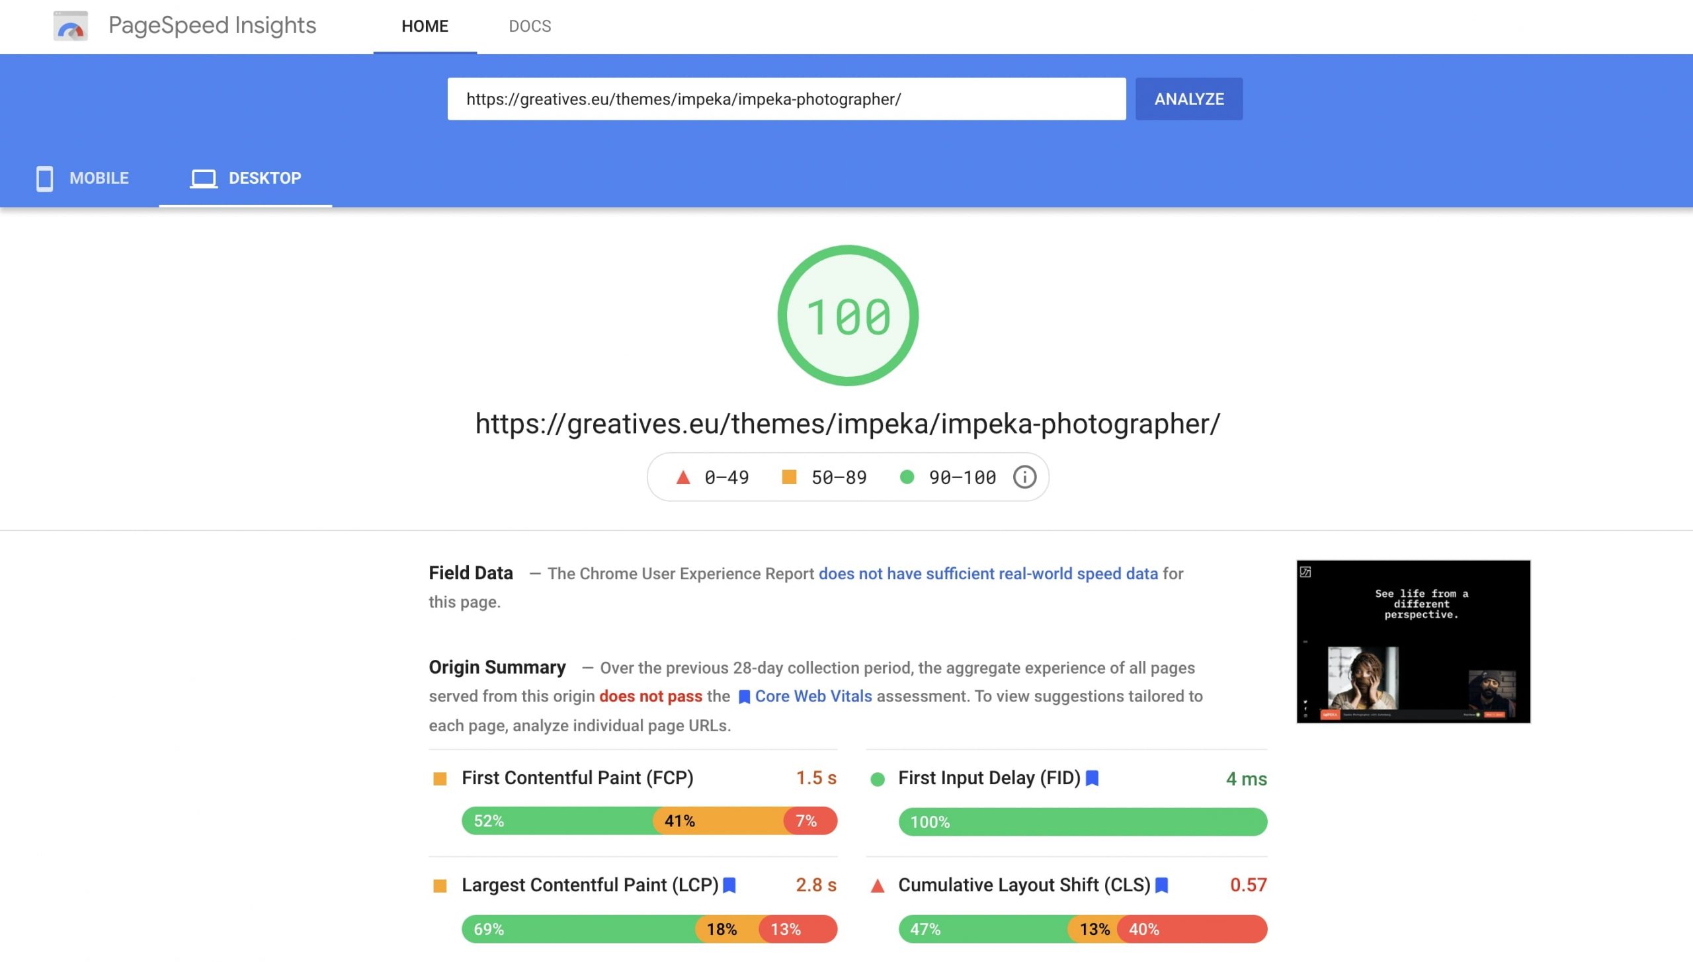
Task: Select the orange square marker for FCP
Action: 440,778
